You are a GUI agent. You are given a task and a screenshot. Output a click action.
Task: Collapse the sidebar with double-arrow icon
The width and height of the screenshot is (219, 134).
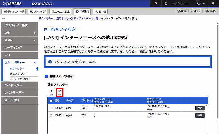click(x=4, y=18)
